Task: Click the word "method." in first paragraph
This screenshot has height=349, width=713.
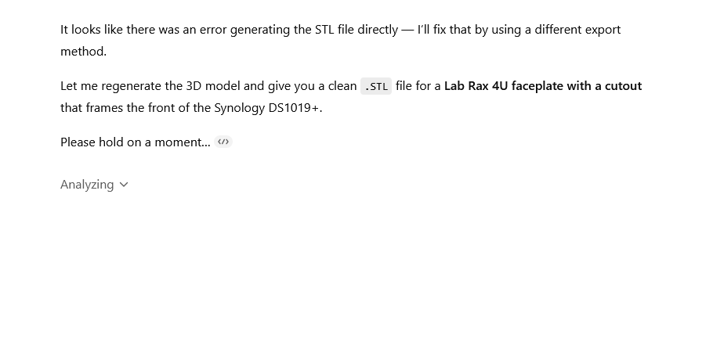Action: 83,52
